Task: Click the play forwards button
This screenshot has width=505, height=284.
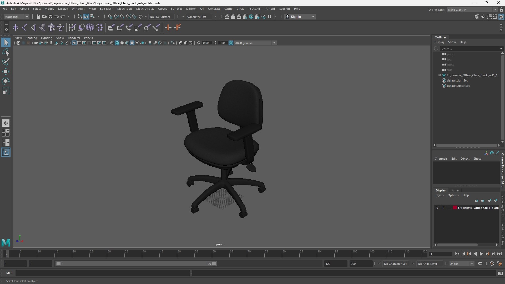Action: (x=481, y=254)
